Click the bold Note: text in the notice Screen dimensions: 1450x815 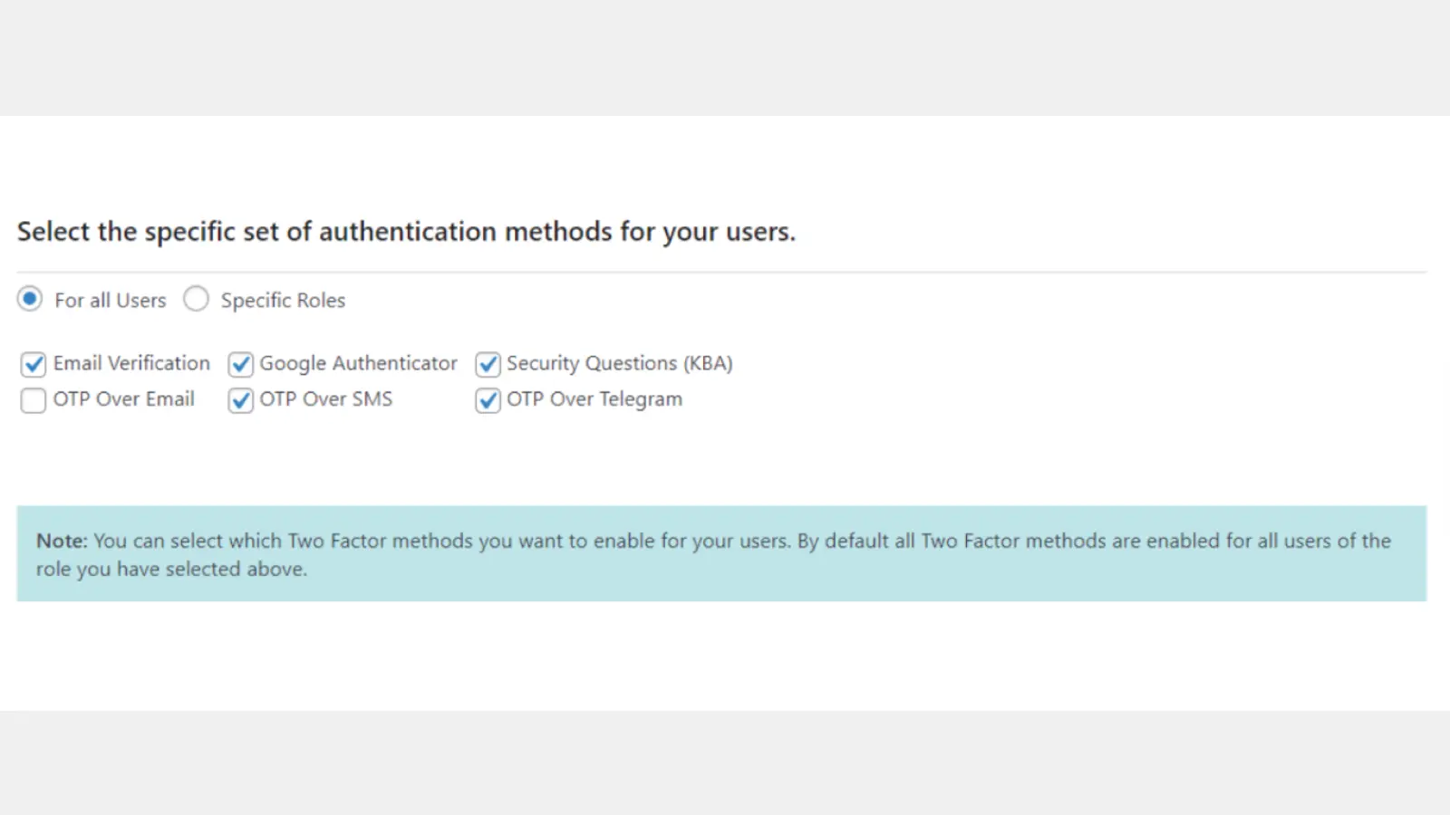[62, 541]
